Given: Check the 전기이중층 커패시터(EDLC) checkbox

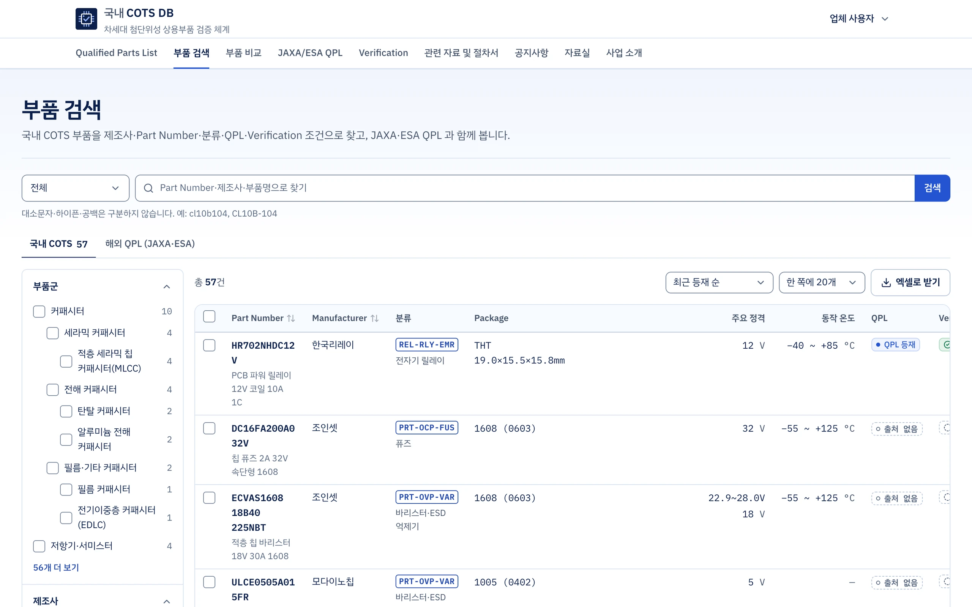Looking at the screenshot, I should pos(66,518).
